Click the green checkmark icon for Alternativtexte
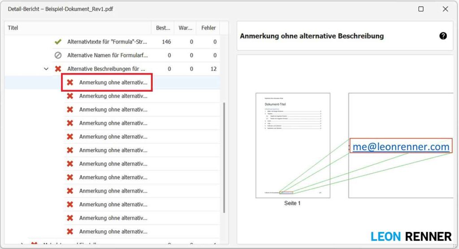The height and width of the screenshot is (249, 459). pyautogui.click(x=58, y=42)
